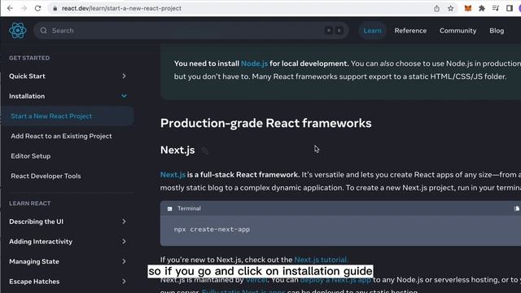The width and height of the screenshot is (521, 293).
Task: Follow the Node.js link
Action: (254, 63)
